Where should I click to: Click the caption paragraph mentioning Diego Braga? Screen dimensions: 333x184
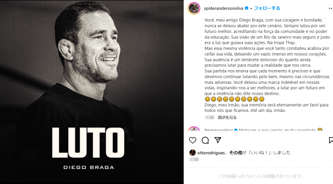(x=267, y=31)
